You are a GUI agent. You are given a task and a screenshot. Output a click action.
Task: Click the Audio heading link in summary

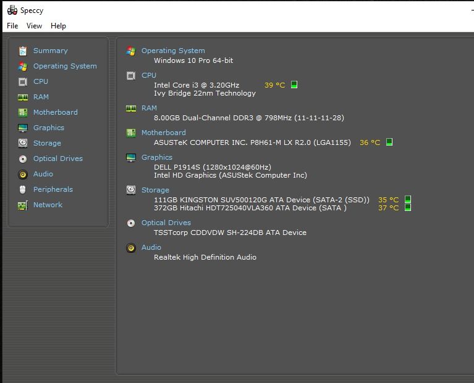click(x=151, y=247)
